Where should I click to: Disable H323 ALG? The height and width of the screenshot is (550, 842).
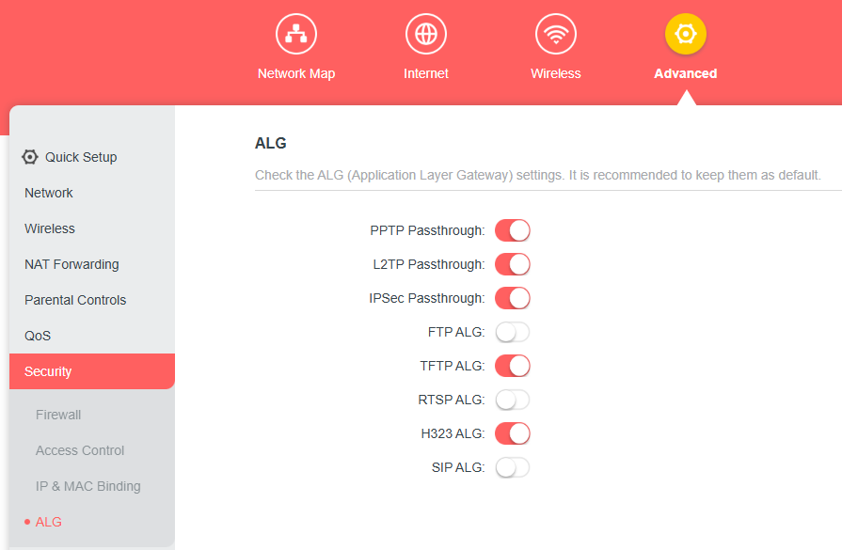512,433
